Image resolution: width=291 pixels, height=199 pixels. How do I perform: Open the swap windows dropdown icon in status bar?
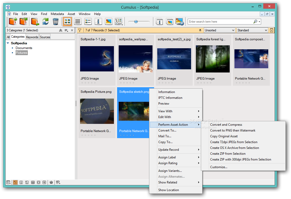click(58, 182)
